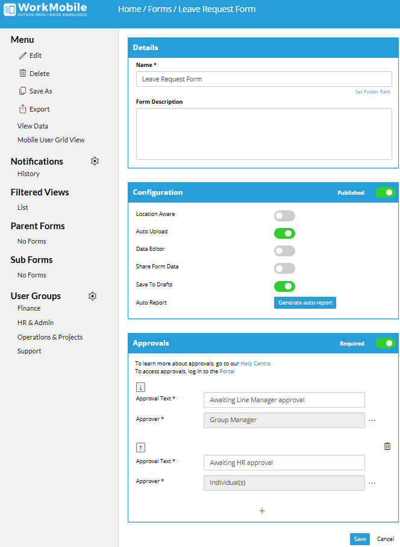Delete the HR approval step

pos(387,446)
